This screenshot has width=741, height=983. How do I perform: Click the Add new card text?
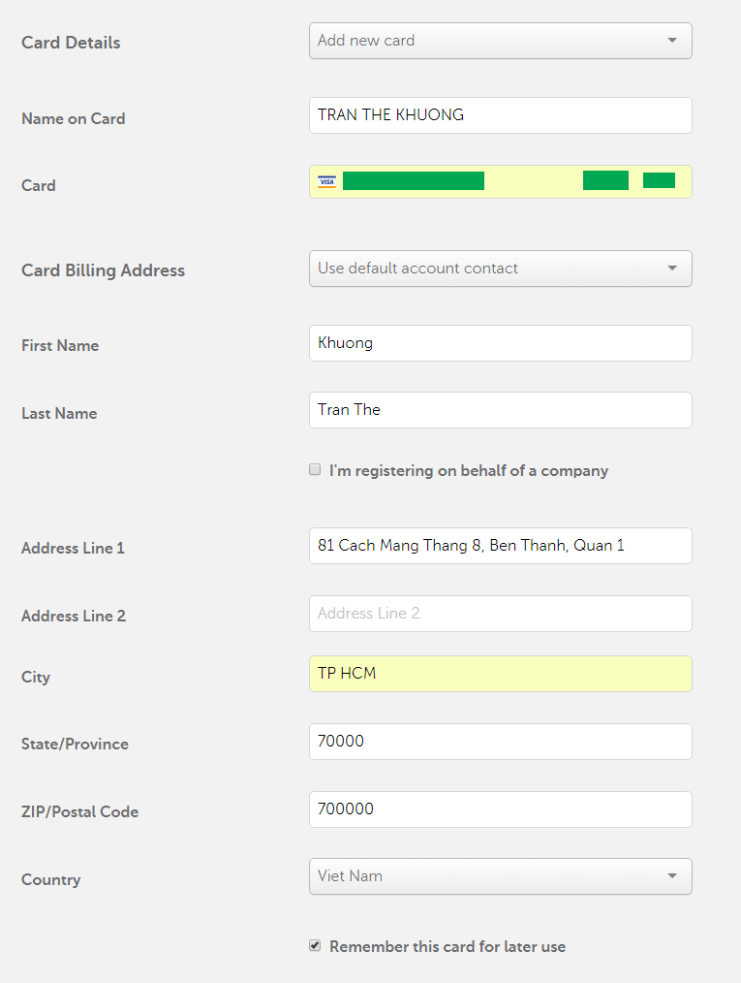pyautogui.click(x=366, y=40)
